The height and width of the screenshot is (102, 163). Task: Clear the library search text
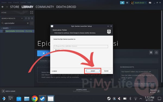[x=28, y=23]
